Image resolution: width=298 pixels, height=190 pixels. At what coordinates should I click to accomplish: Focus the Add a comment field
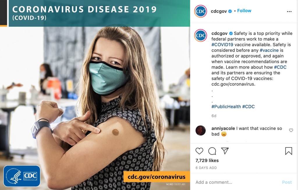tap(237, 182)
